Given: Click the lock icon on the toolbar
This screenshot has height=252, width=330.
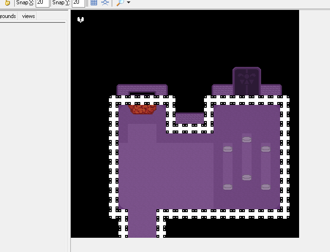Looking at the screenshot, I should [7, 3].
